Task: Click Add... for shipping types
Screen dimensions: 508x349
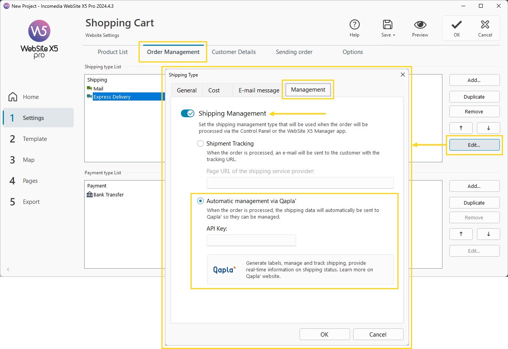Action: (474, 80)
